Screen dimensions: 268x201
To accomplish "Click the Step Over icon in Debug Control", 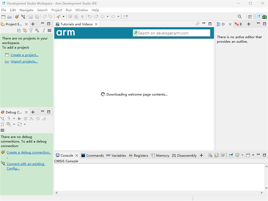I will (x=38, y=119).
